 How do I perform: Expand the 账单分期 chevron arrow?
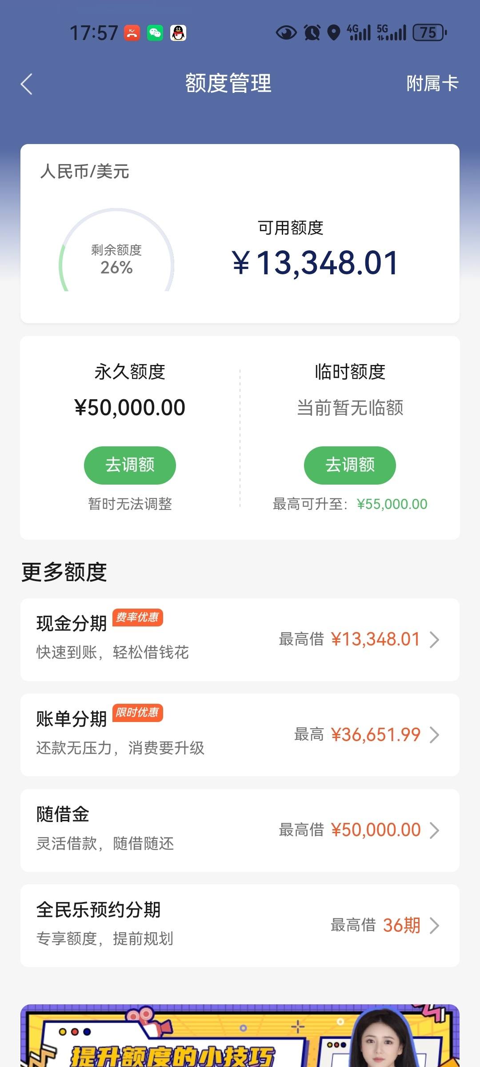click(x=435, y=735)
